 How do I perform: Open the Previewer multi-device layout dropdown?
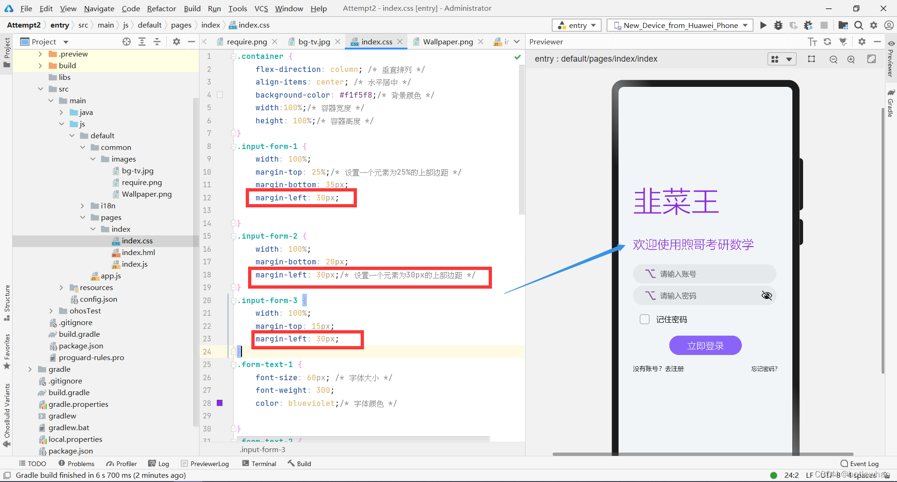point(782,59)
